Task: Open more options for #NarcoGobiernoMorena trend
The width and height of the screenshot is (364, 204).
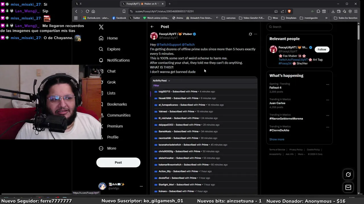Action: (328, 116)
